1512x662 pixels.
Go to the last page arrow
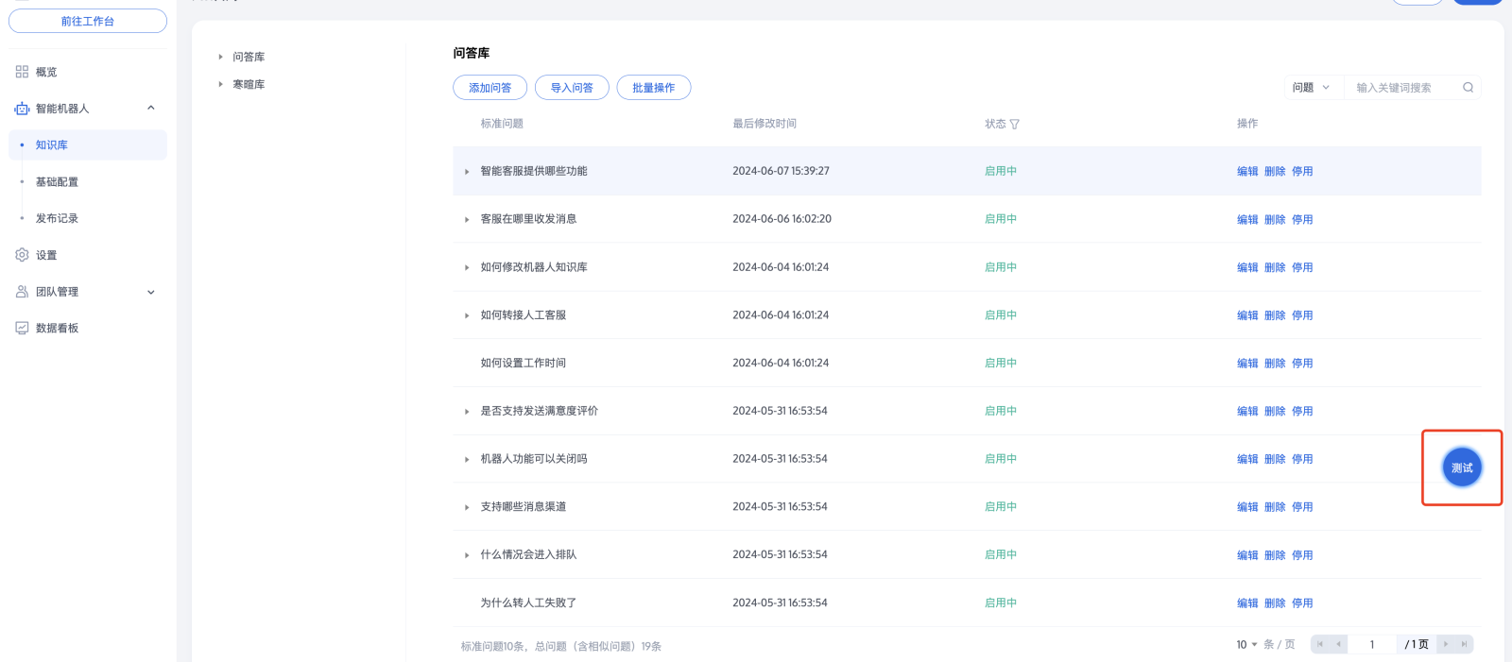(x=1464, y=644)
